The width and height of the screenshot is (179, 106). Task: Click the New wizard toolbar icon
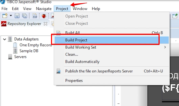click(5, 16)
